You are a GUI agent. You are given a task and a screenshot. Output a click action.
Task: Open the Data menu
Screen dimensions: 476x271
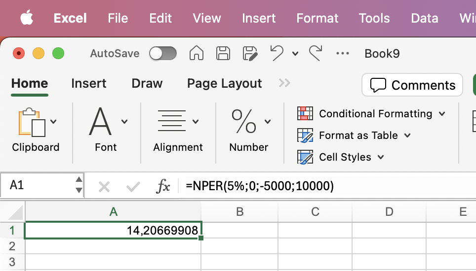click(x=424, y=18)
